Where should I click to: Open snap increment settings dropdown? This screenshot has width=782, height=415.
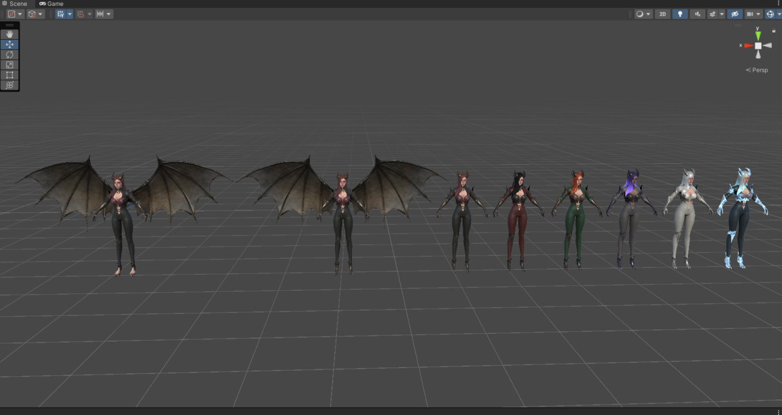click(x=109, y=14)
